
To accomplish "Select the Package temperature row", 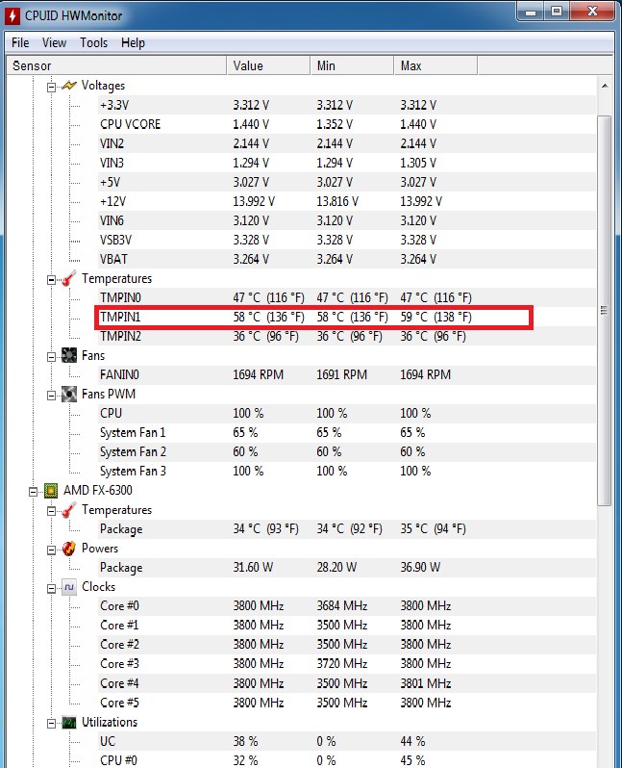I will [346, 529].
